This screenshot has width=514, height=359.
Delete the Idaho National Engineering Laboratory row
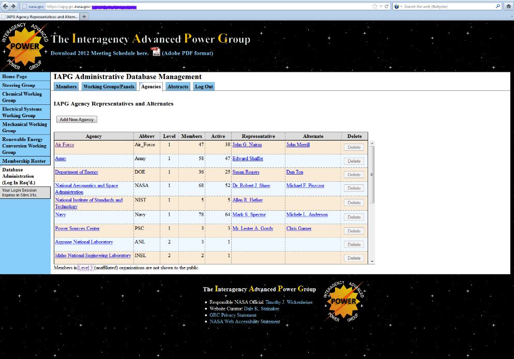(354, 258)
